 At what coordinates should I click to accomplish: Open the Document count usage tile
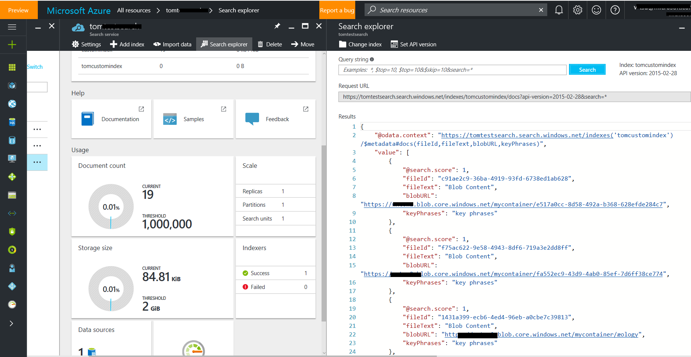(x=152, y=196)
